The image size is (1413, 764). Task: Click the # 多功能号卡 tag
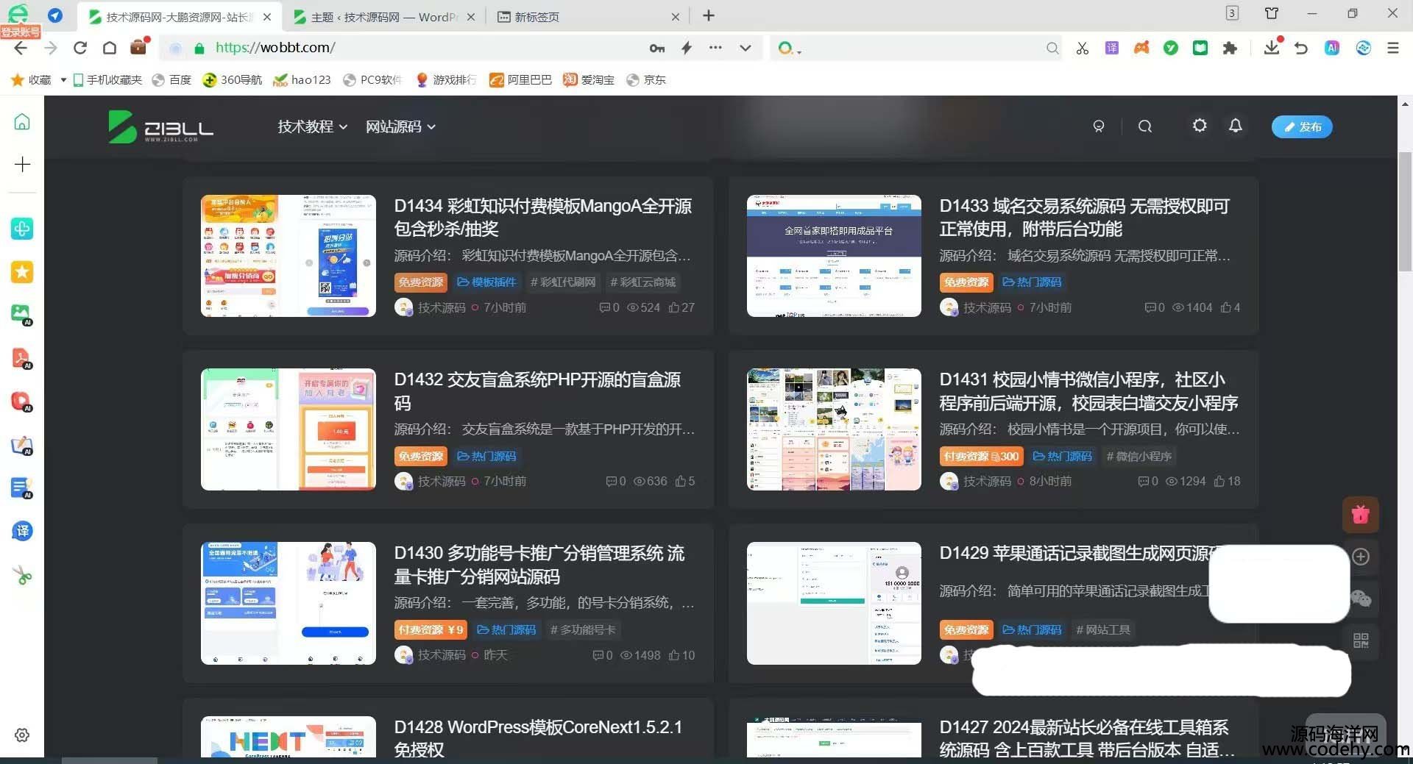583,629
